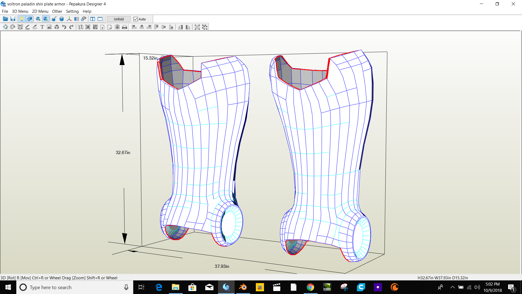The width and height of the screenshot is (522, 294).
Task: Open the 2D Menu dropdown
Action: click(40, 11)
